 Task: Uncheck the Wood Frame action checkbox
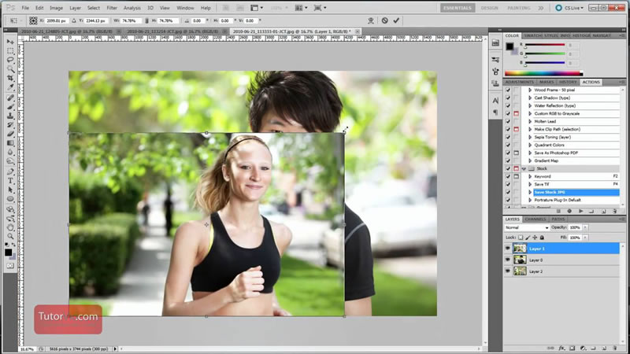(x=507, y=90)
